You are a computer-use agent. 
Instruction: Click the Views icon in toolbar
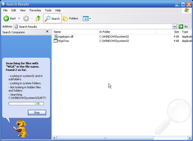pyautogui.click(x=86, y=19)
